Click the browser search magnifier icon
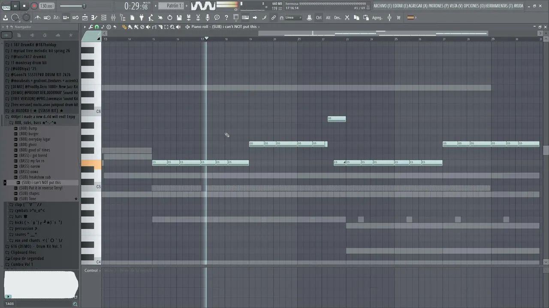 (x=75, y=304)
